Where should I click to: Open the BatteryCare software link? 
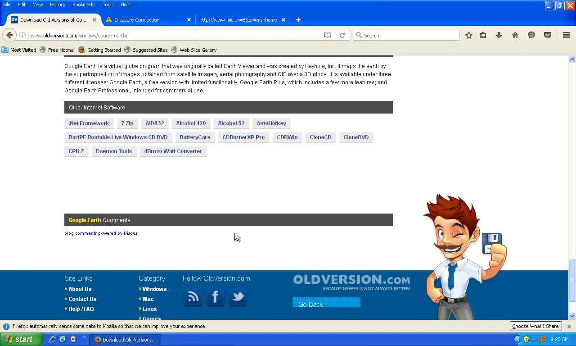coord(195,137)
